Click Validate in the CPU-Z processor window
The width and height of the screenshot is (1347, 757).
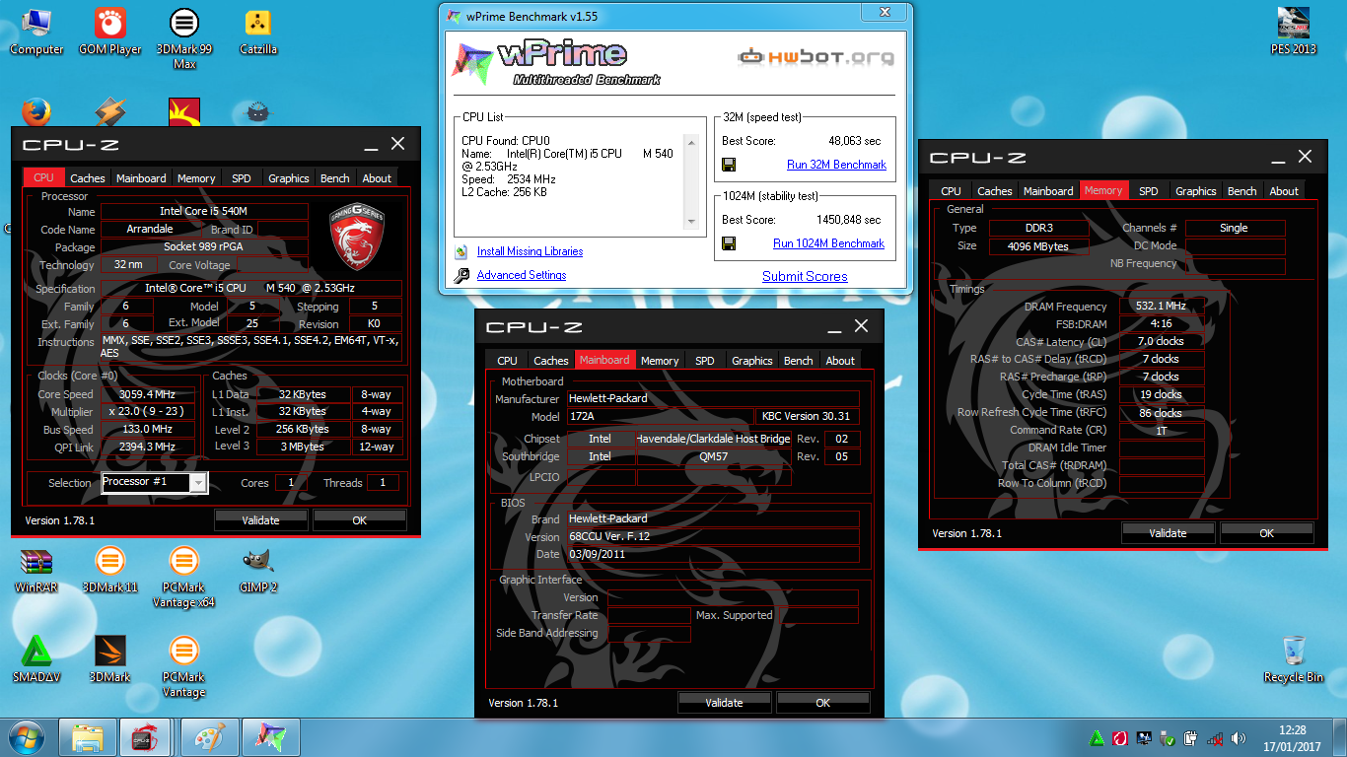[260, 520]
